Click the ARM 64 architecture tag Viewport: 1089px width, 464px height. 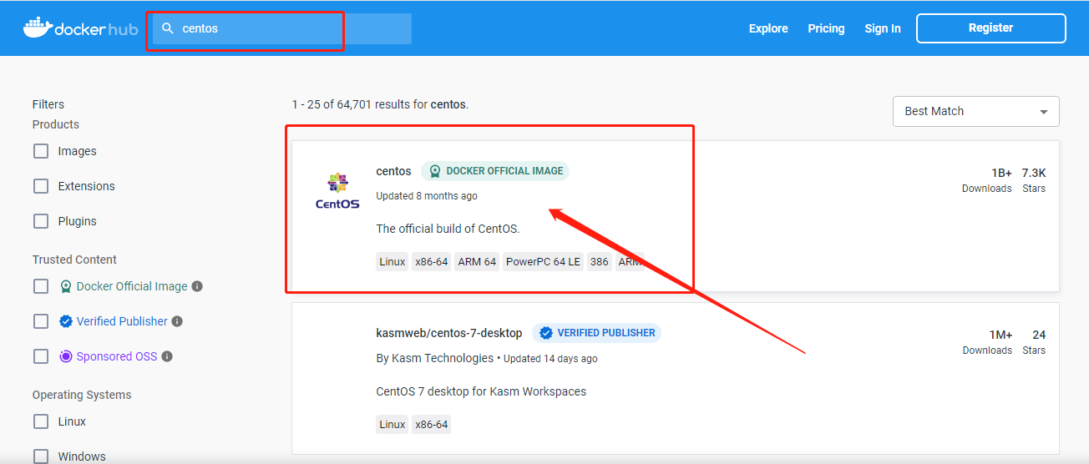click(477, 262)
